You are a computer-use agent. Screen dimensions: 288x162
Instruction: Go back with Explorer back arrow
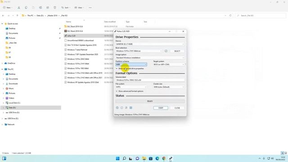pyautogui.click(x=3, y=16)
